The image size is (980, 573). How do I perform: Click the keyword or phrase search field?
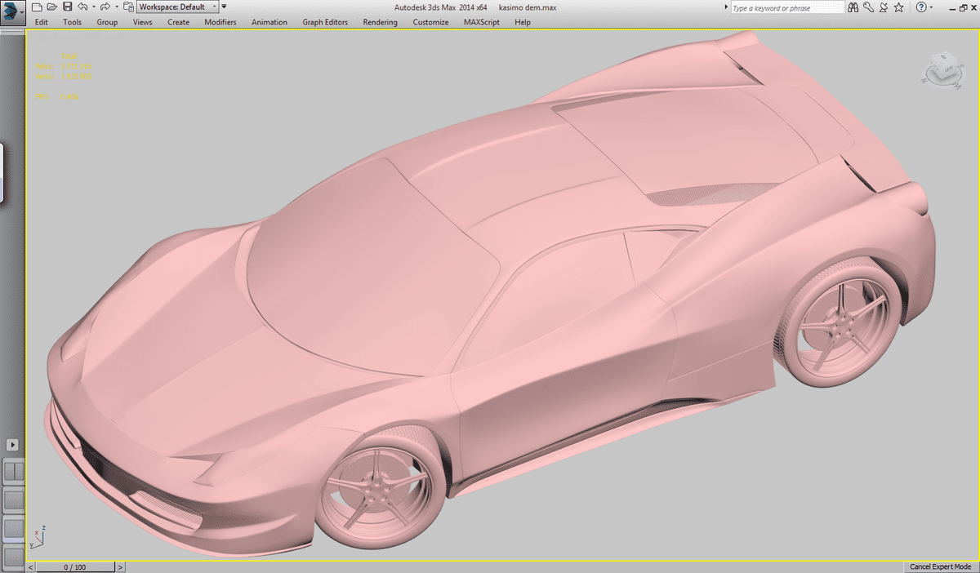click(786, 8)
